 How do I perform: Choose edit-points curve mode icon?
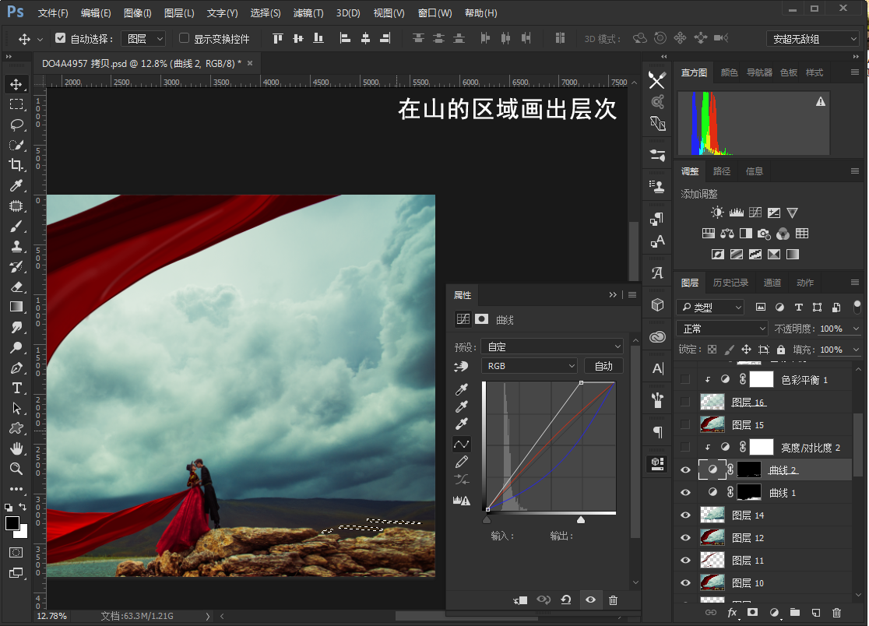461,444
